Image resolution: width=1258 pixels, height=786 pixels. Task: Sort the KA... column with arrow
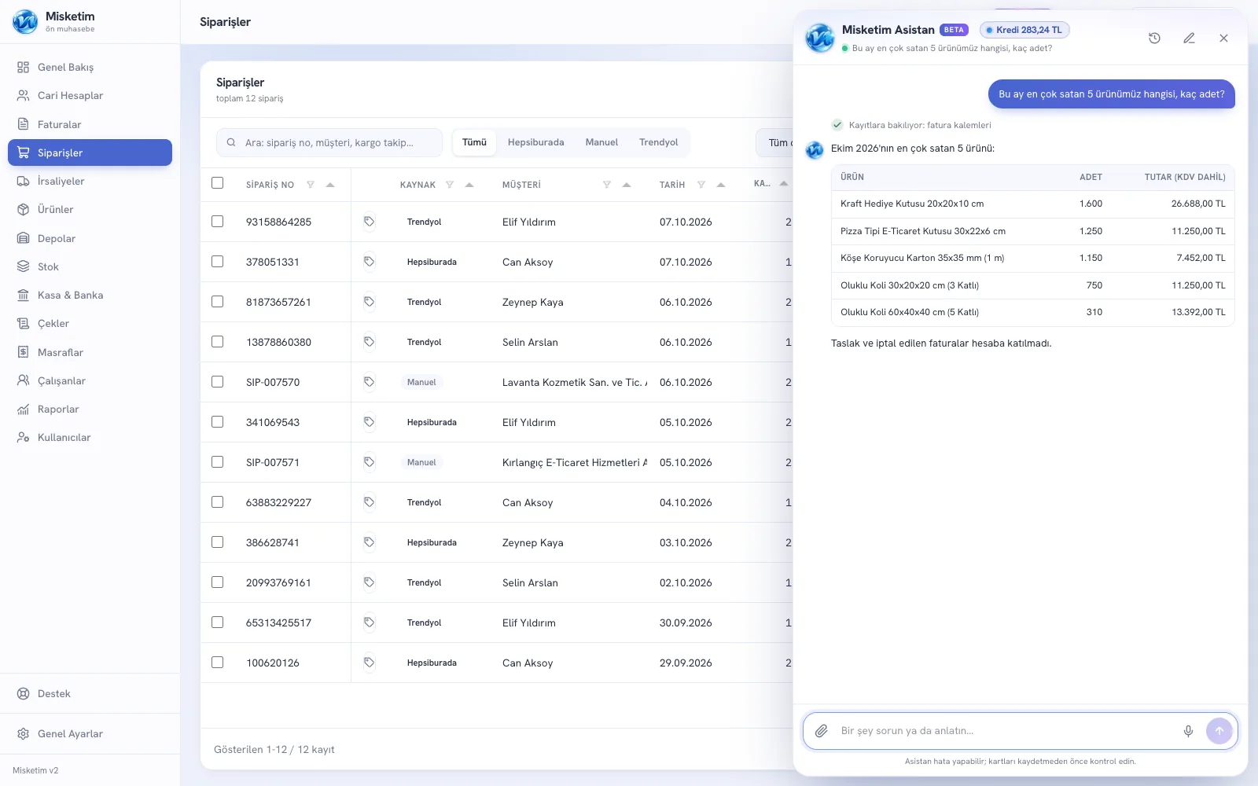tap(784, 184)
